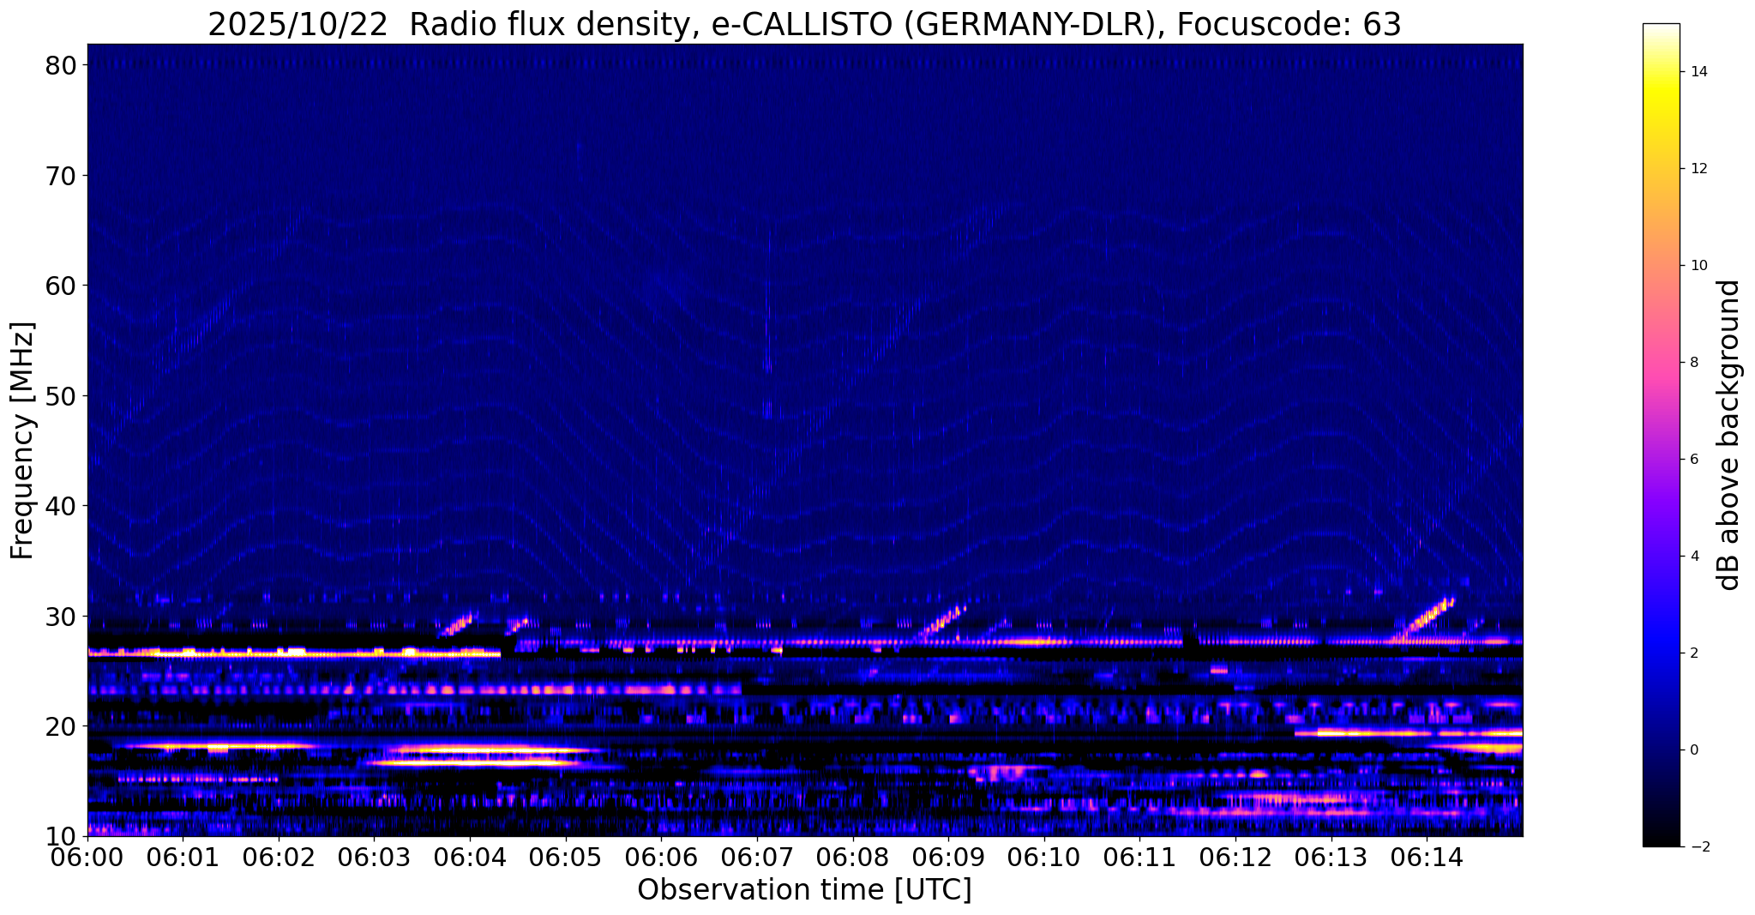Click the 06:00 time tick label
Screen dimensions: 1755x915
click(87, 856)
